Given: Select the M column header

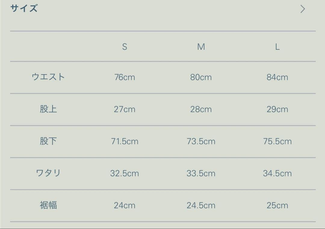Looking at the screenshot, I should 201,47.
